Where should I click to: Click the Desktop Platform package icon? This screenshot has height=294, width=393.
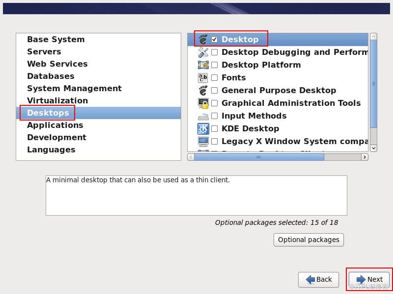coord(203,65)
